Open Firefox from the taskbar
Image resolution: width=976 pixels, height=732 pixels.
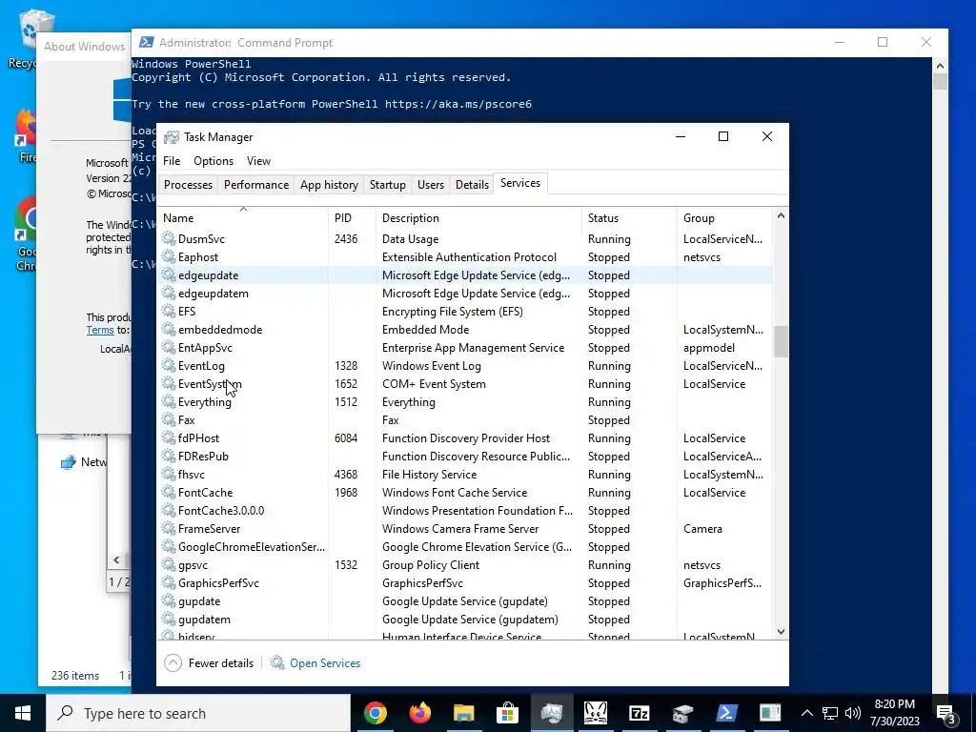(420, 713)
